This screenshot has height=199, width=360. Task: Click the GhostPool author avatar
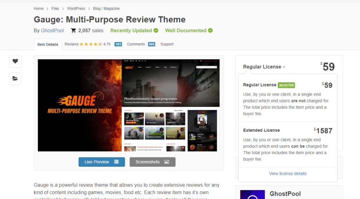click(x=252, y=194)
